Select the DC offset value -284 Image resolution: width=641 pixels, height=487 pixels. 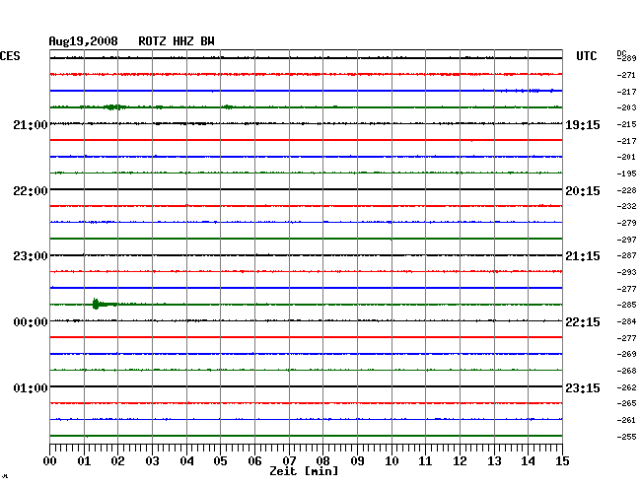pos(626,321)
